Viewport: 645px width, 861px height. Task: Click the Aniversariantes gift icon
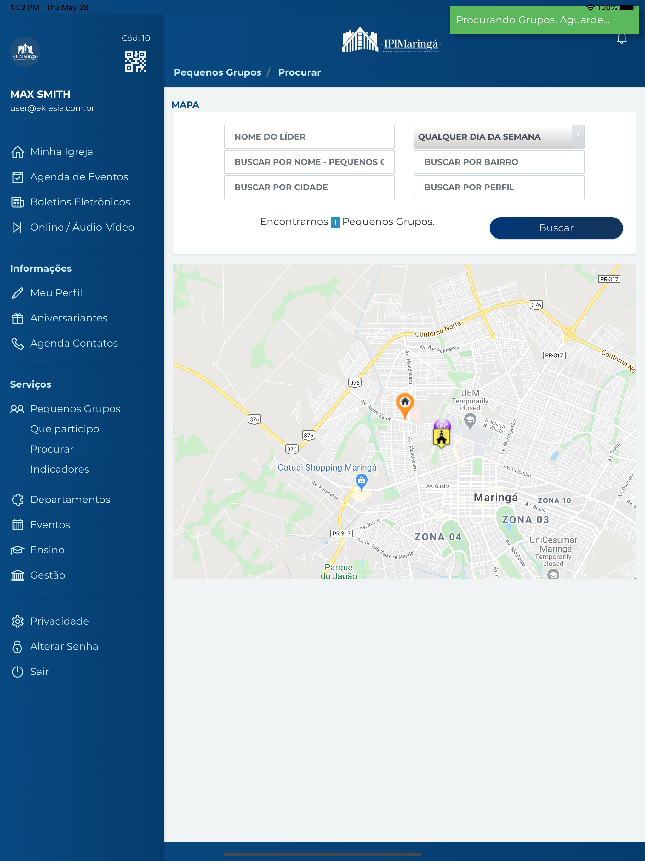coord(18,318)
